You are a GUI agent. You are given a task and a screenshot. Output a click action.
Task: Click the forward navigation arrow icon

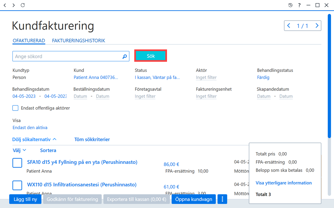pyautogui.click(x=13, y=5)
